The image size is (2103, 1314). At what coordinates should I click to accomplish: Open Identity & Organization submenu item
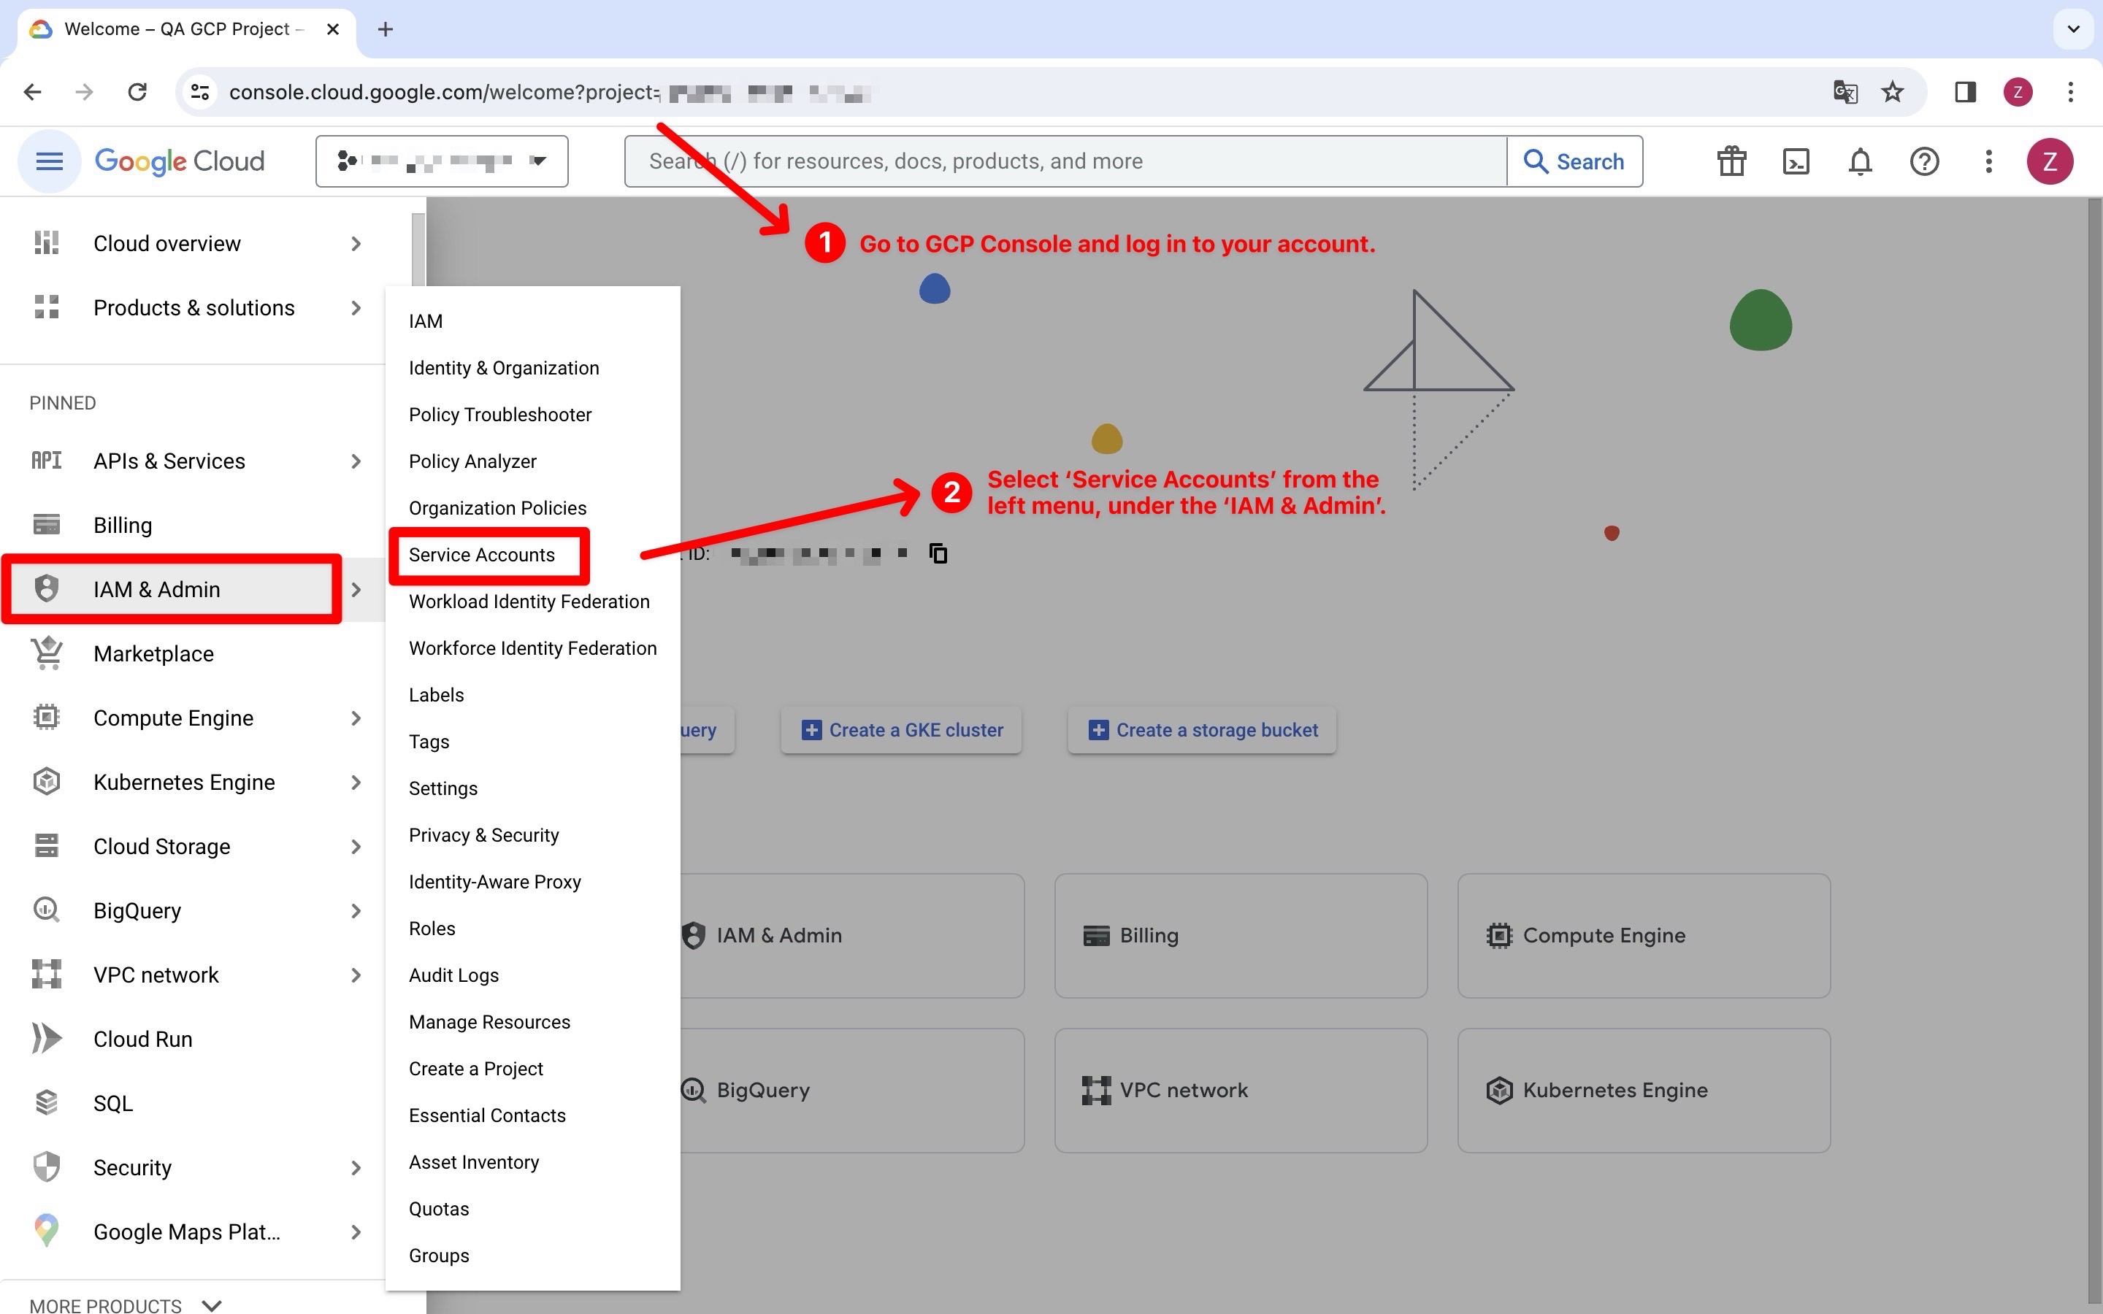pos(503,368)
